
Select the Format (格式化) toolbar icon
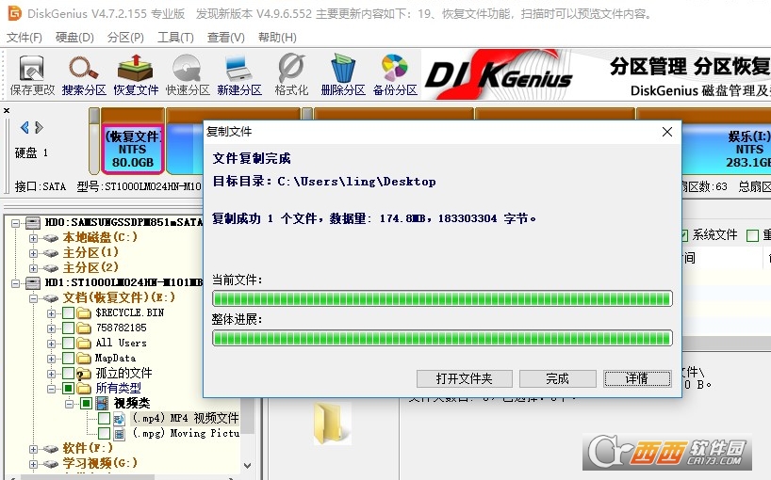(291, 75)
